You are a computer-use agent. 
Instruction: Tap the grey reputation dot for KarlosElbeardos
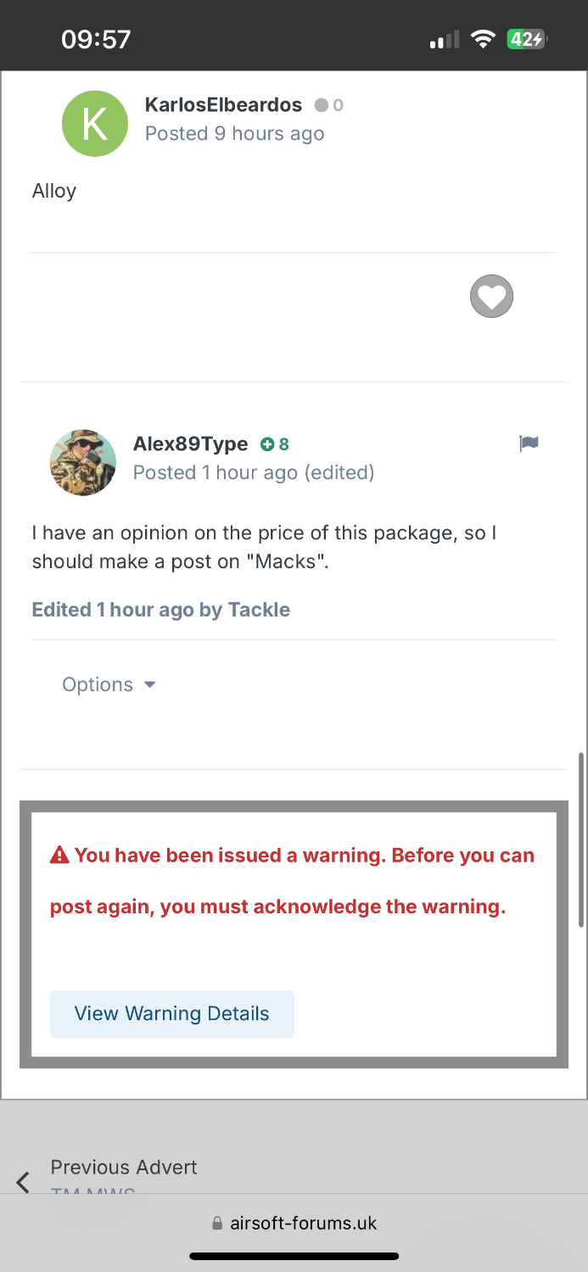pyautogui.click(x=321, y=105)
